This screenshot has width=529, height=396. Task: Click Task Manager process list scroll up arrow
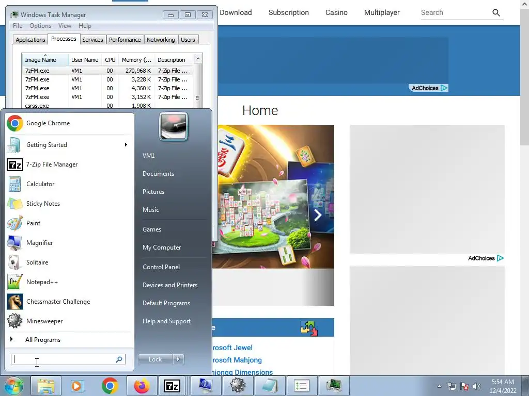pyautogui.click(x=198, y=58)
